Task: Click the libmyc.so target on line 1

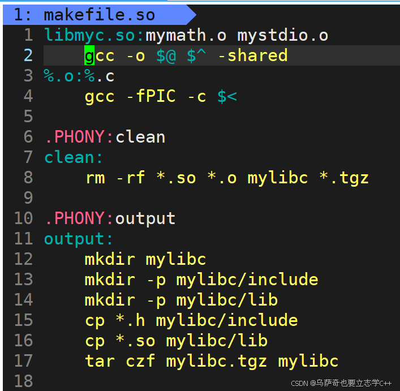Action: (89, 36)
